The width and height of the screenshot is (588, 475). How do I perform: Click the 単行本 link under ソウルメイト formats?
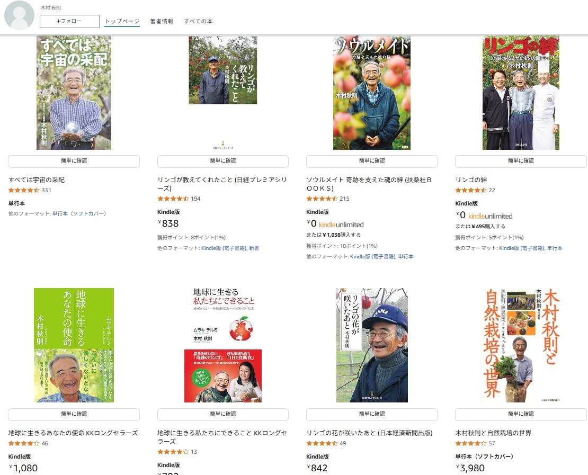pyautogui.click(x=406, y=257)
